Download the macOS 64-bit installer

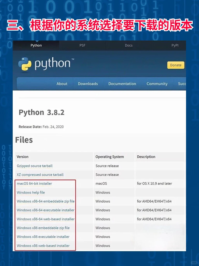pos(34,184)
